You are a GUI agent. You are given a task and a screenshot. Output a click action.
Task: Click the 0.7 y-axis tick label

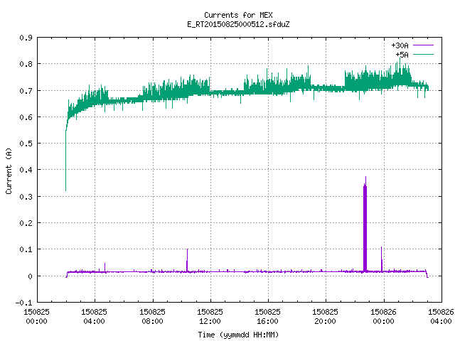tap(26, 91)
